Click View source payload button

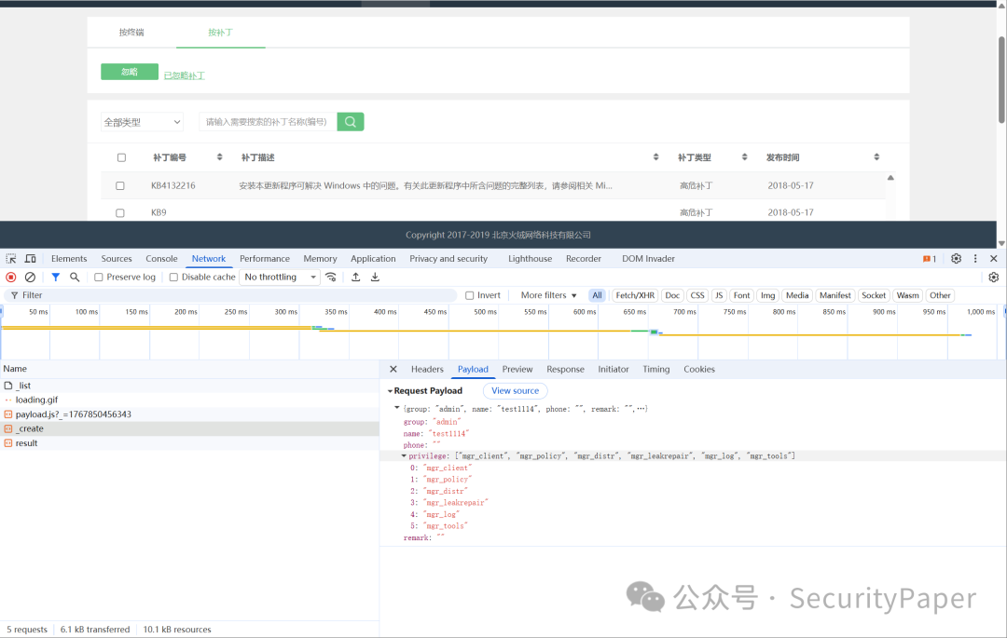click(x=515, y=391)
